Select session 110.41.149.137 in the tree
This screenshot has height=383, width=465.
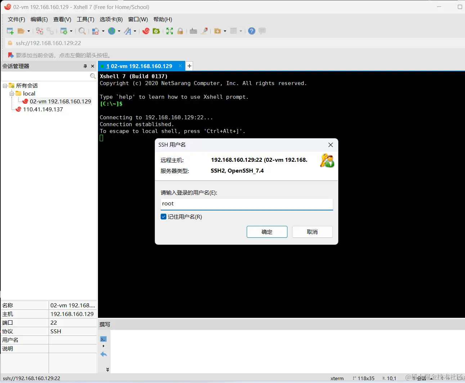coord(43,110)
